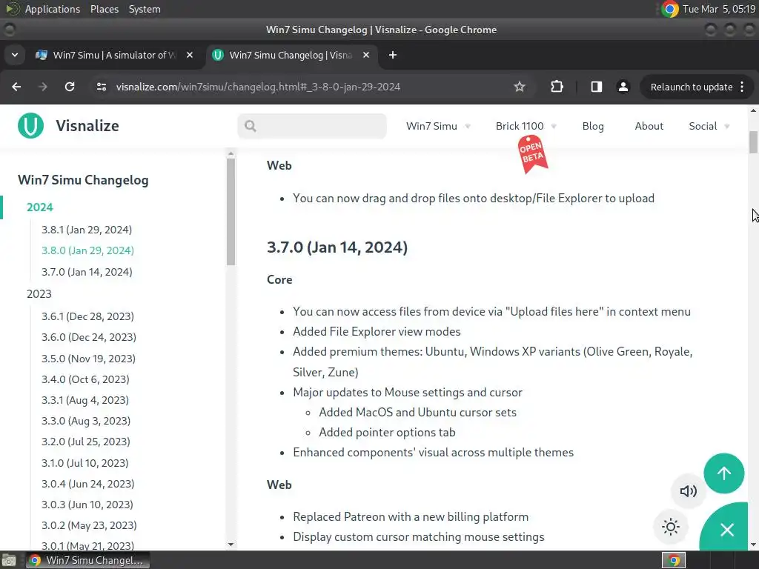Jump to 3.7.0 (Jan 14, 2024) sidebar entry
Image resolution: width=759 pixels, height=569 pixels.
(87, 272)
